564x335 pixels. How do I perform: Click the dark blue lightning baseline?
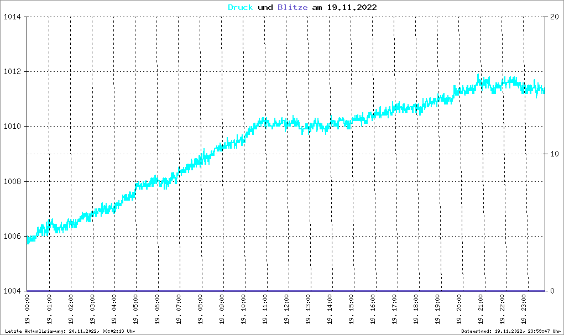pos(286,291)
